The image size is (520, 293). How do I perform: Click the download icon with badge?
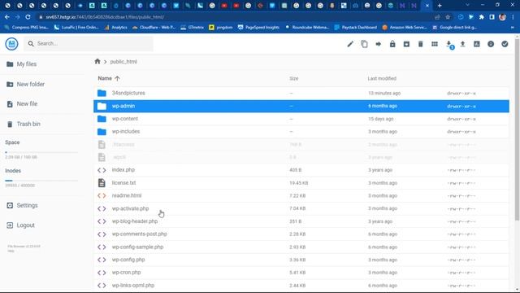pyautogui.click(x=449, y=45)
